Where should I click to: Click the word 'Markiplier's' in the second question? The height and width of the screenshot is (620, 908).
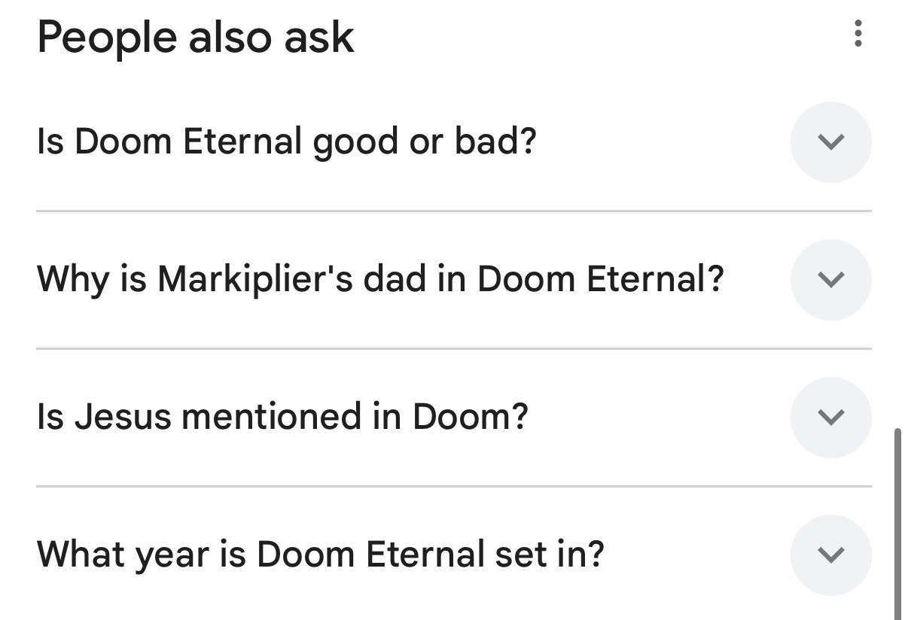coord(256,279)
